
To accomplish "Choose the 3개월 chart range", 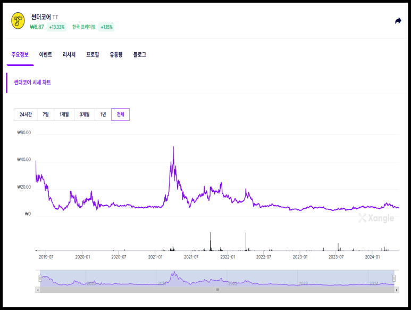I will [x=85, y=115].
